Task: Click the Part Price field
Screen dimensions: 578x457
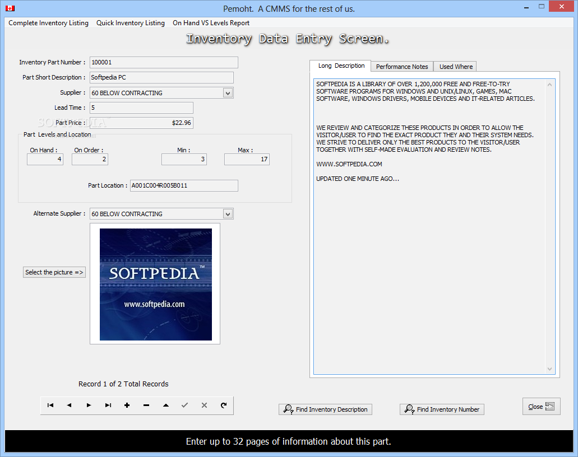Action: 141,123
